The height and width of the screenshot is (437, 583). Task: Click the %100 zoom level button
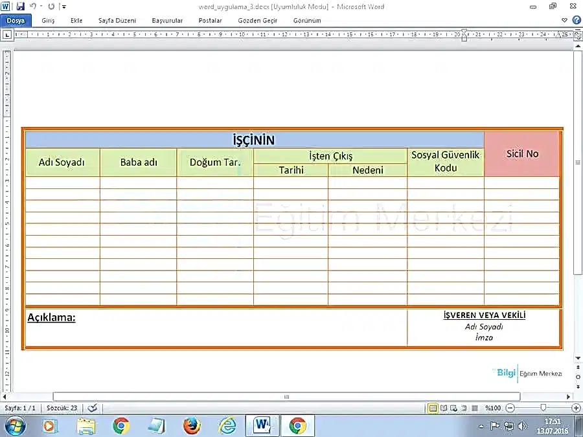click(493, 408)
